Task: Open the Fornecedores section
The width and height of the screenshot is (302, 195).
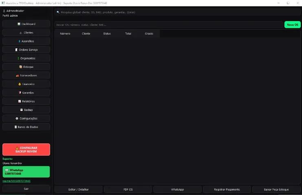Action: (26, 76)
